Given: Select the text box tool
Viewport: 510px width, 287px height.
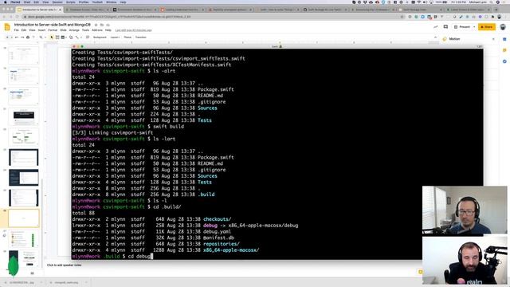Looking at the screenshot, I should 57,37.
